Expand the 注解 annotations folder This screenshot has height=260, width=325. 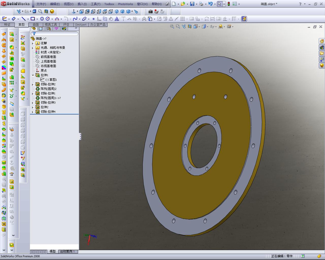[x=33, y=43]
